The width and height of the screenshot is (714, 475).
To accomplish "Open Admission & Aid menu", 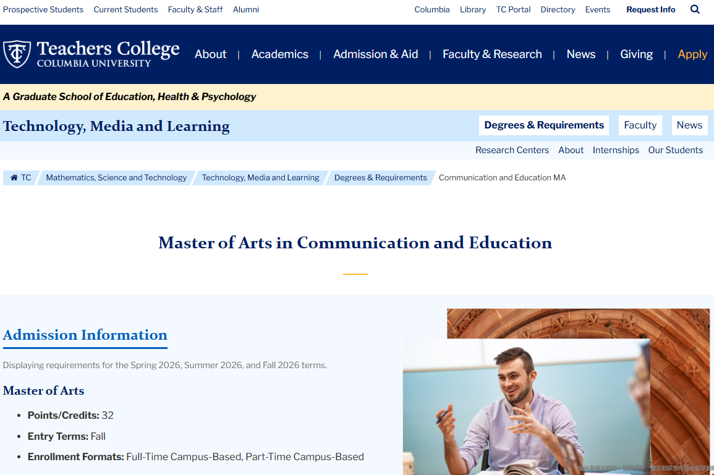I will click(375, 54).
